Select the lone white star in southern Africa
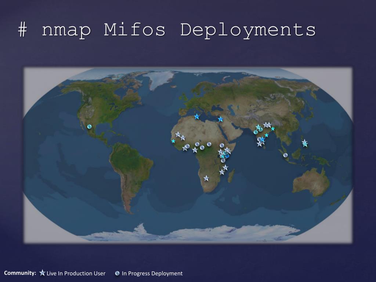Screen dimensions: 376x282 tap(206, 178)
